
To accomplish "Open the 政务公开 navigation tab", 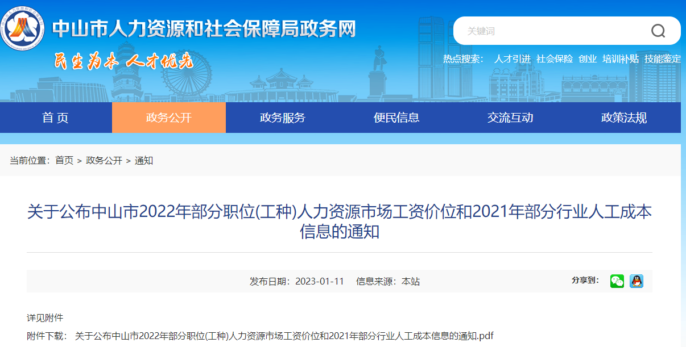I will click(x=168, y=118).
